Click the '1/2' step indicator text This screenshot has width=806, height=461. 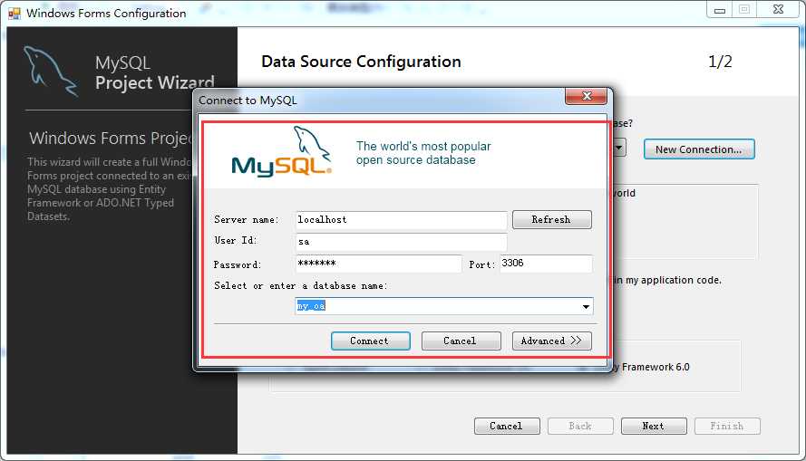[x=720, y=62]
